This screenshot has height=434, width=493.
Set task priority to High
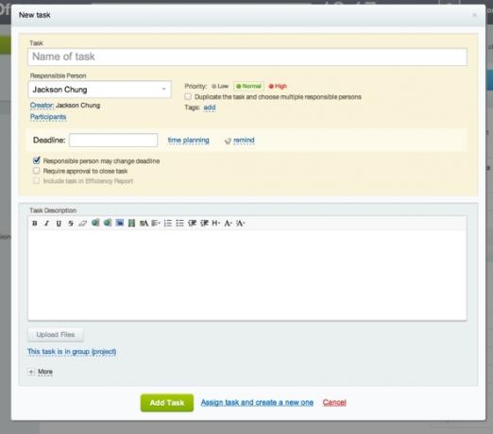pyautogui.click(x=278, y=86)
